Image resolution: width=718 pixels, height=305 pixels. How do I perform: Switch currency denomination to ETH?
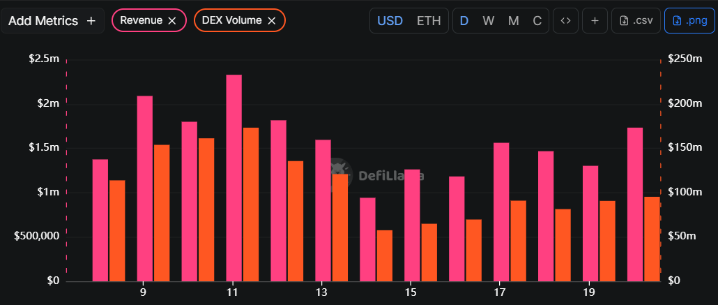[x=429, y=21]
